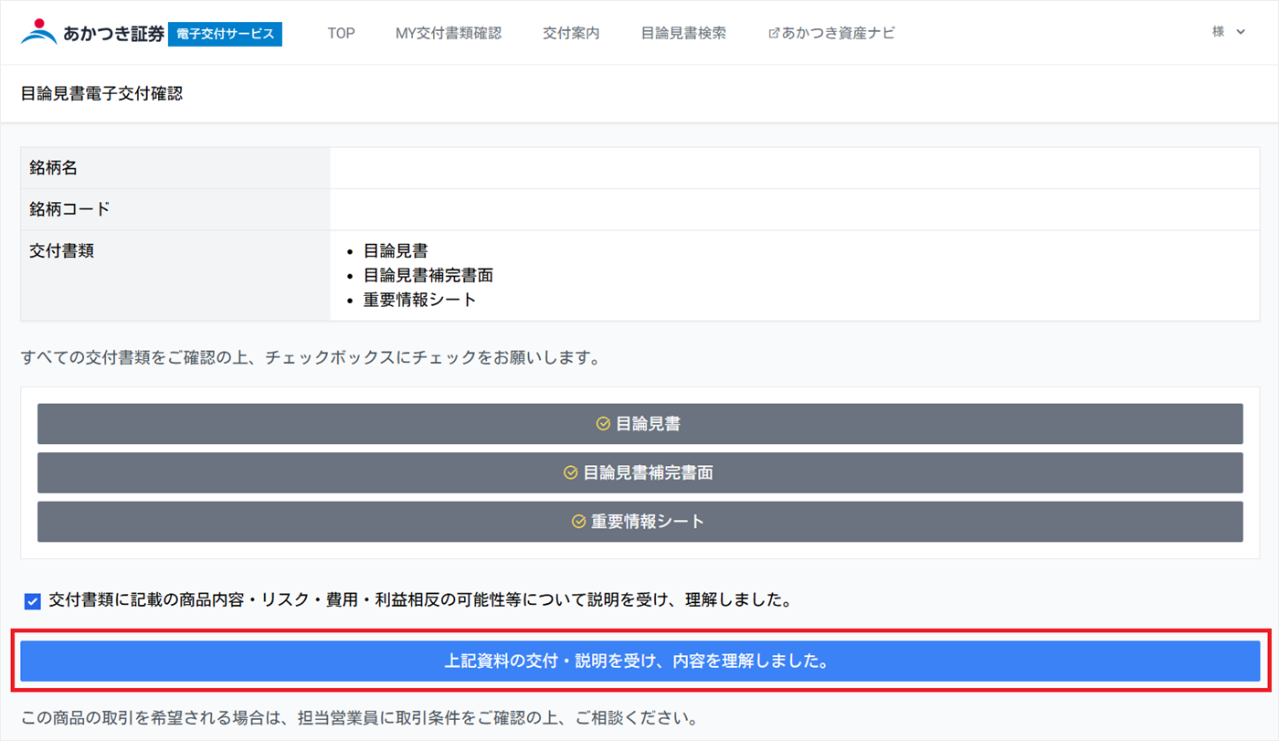Follow the あかつき資産ナビ link
Viewport: 1279px width, 741px height.
pos(838,33)
